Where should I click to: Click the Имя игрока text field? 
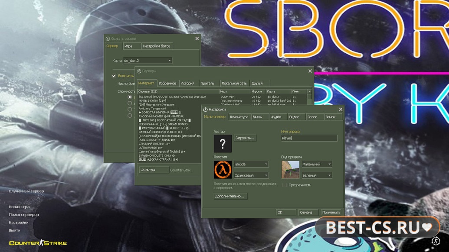tap(309, 138)
